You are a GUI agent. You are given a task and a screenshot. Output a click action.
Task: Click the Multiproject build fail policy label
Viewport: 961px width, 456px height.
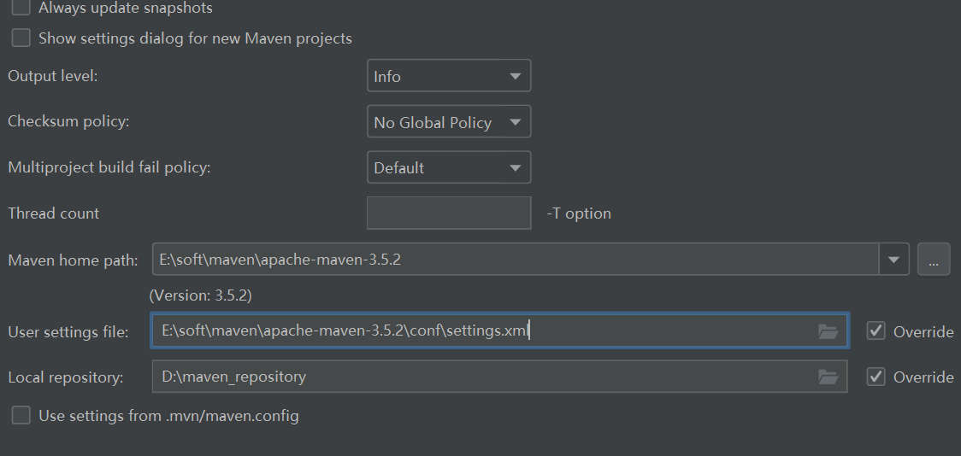point(109,167)
